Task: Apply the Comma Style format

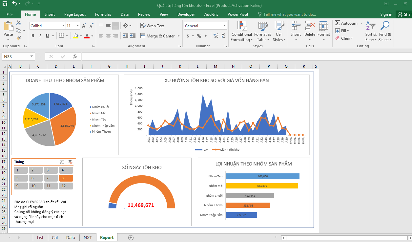Action: [x=207, y=36]
